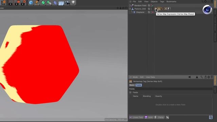Toggle Displacer visibility dots
Screen dimensions: 217x122
pyautogui.click(x=151, y=12)
